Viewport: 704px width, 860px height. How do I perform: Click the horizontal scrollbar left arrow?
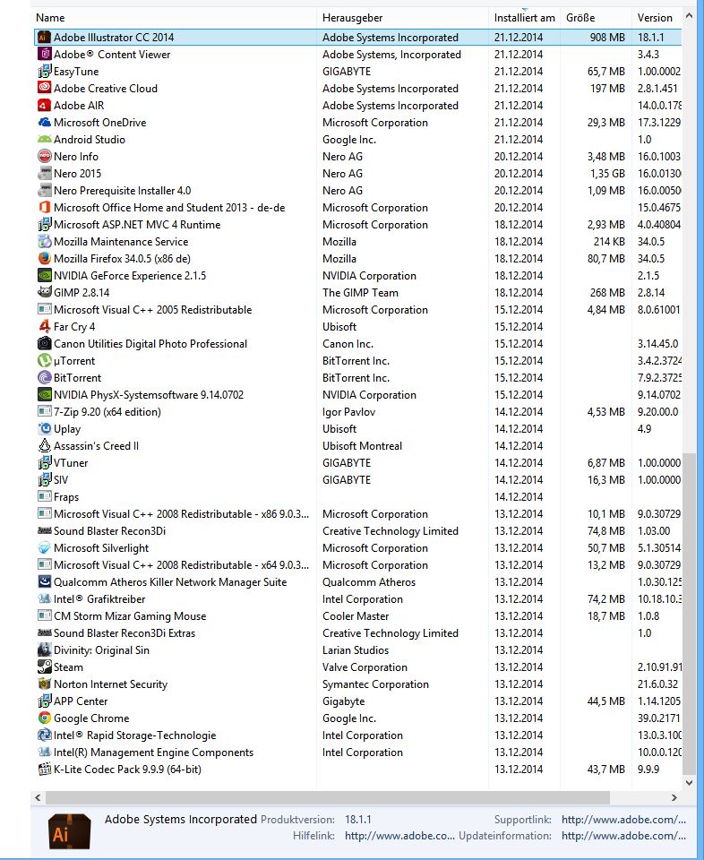38,797
